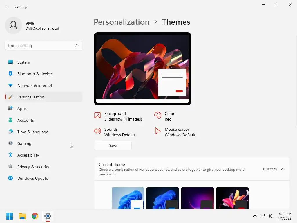Save the current custom theme
The height and width of the screenshot is (223, 297).
113,145
